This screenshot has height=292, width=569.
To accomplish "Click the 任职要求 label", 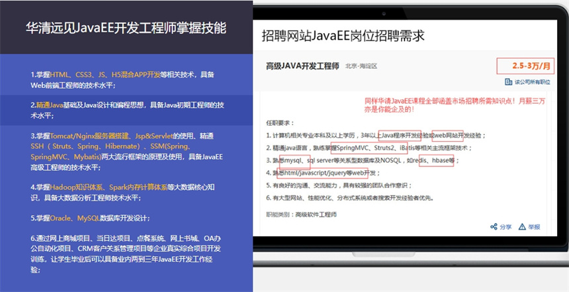I will pos(280,122).
